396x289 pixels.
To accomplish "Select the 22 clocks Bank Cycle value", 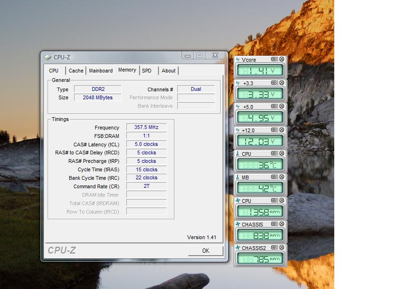I will click(x=147, y=177).
